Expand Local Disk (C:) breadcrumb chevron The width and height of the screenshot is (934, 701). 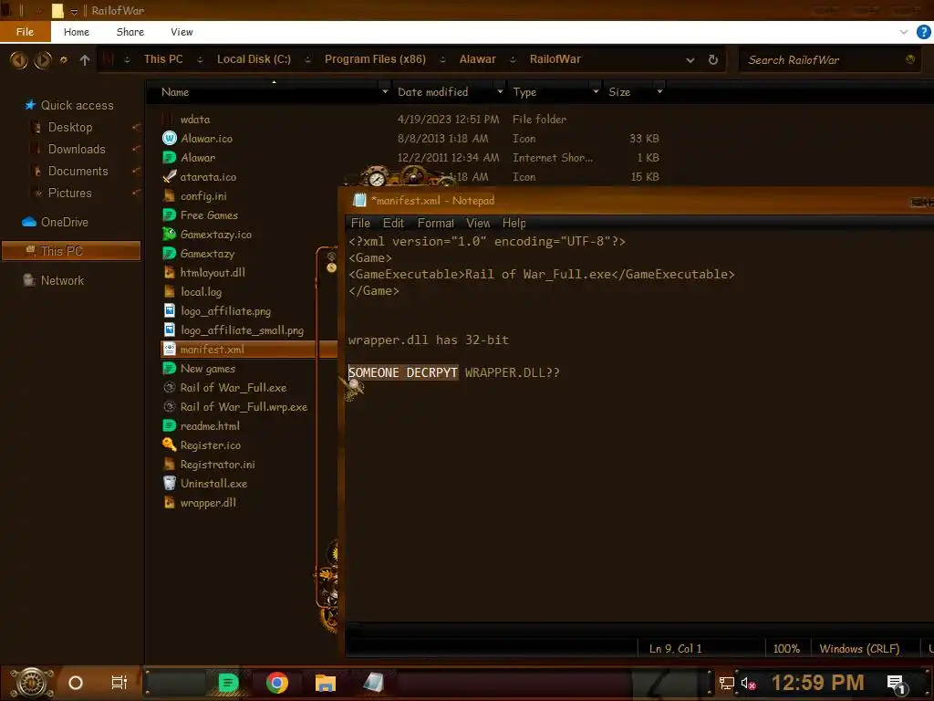(308, 59)
